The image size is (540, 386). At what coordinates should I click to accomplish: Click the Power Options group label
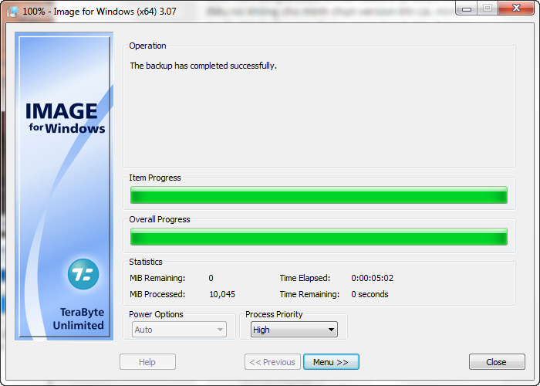click(x=156, y=314)
